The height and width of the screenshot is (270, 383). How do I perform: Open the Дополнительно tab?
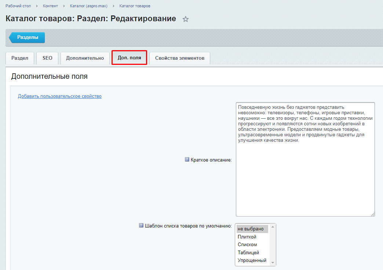tap(85, 58)
